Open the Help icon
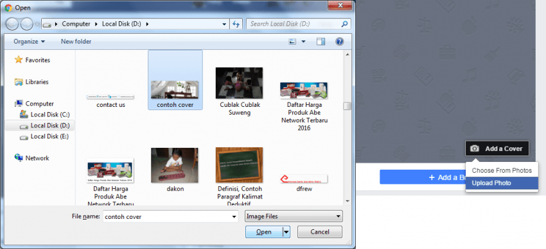 [x=340, y=42]
